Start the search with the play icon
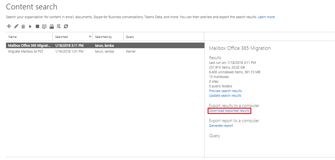Image resolution: width=335 pixels, height=160 pixels. click(x=30, y=26)
